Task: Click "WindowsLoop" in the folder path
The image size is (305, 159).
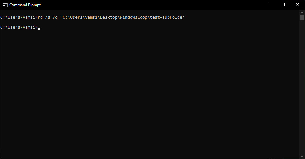Action: [x=134, y=17]
